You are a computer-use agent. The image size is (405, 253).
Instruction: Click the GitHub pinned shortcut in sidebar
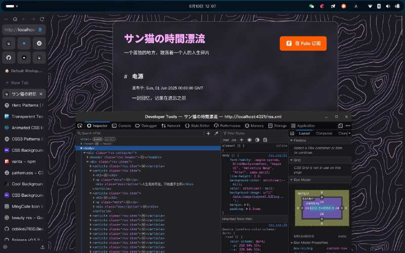[x=9, y=58]
